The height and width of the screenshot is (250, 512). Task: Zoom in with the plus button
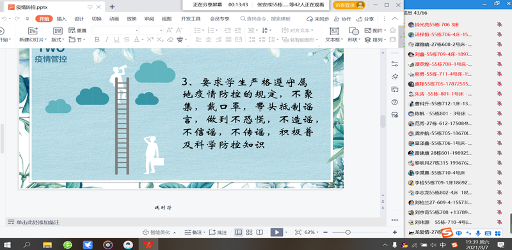tap(395, 232)
